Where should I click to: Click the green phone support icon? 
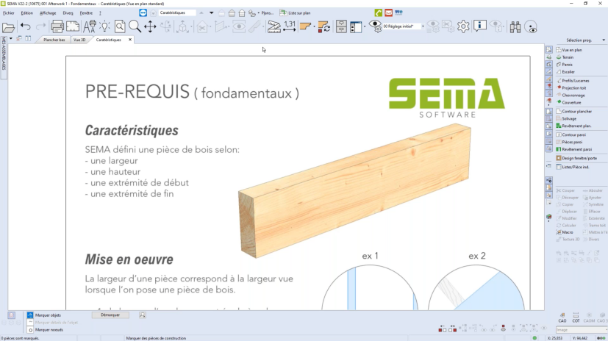379,12
